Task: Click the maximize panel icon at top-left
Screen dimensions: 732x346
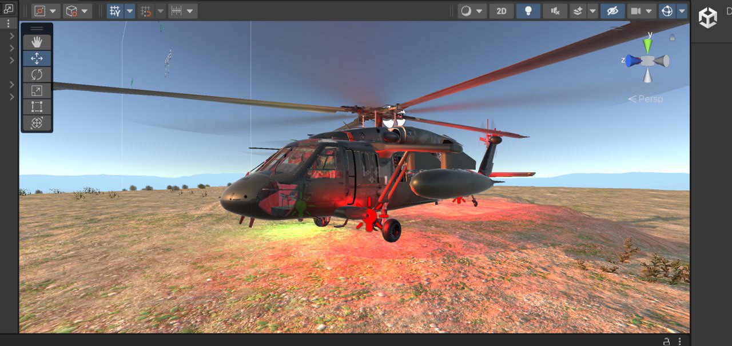Action: pyautogui.click(x=8, y=8)
